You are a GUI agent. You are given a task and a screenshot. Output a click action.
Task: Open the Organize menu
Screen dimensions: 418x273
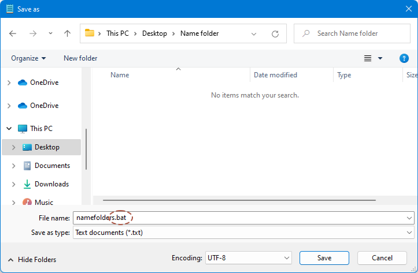(x=28, y=58)
